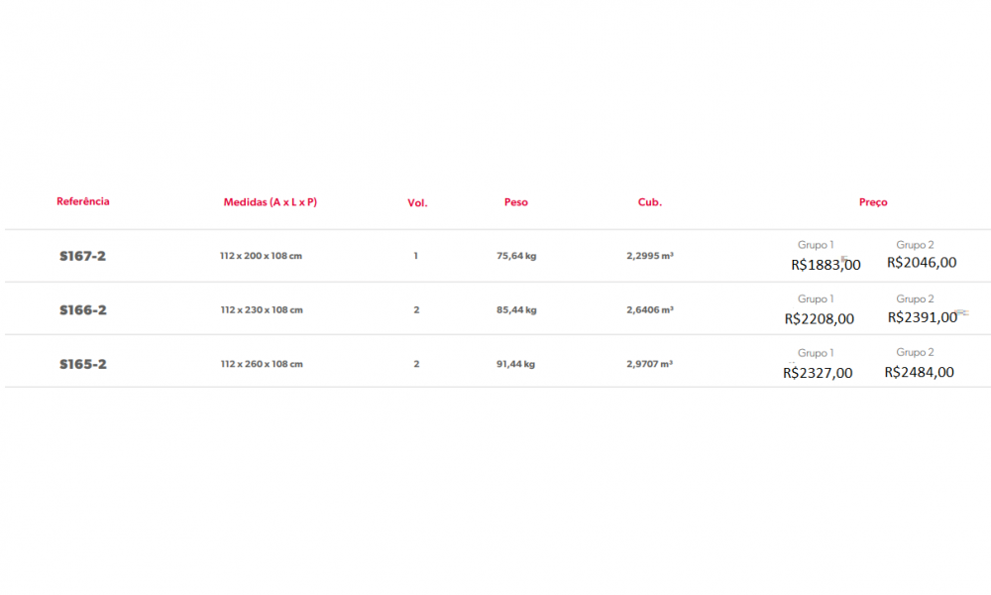
Task: Click the Referência column header
Action: (83, 201)
